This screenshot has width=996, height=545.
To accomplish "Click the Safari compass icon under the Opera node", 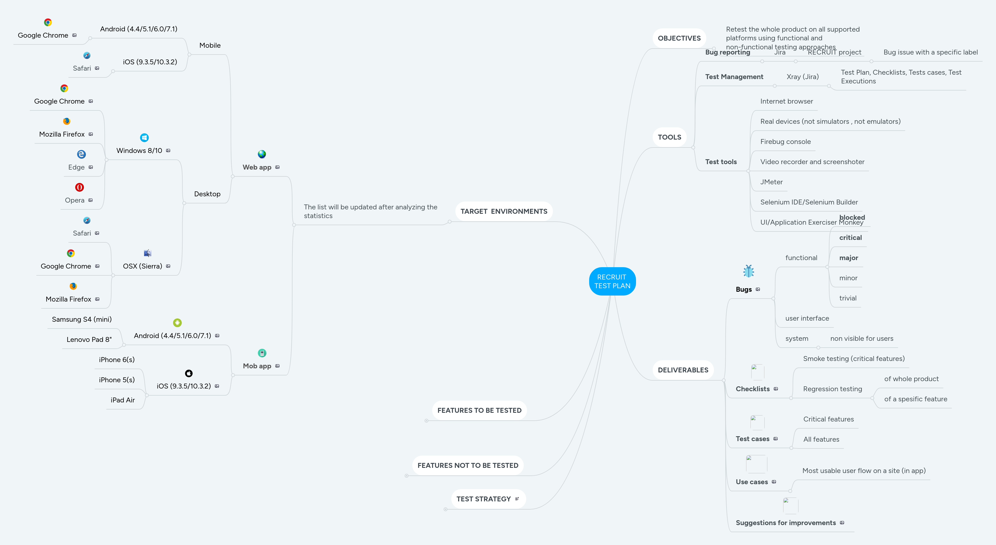I will [x=87, y=221].
